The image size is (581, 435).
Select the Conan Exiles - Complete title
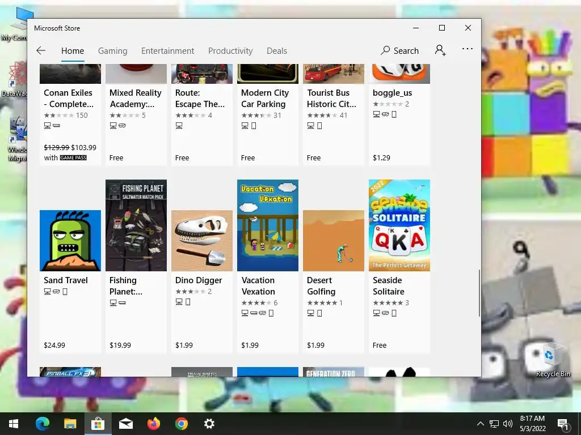(69, 99)
